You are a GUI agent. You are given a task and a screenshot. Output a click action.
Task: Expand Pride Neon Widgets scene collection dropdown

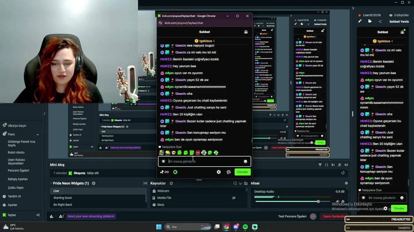(51, 183)
